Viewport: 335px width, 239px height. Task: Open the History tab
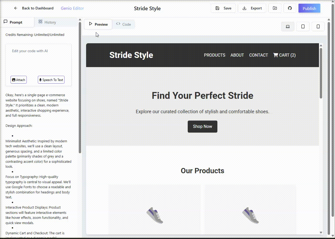[x=47, y=22]
